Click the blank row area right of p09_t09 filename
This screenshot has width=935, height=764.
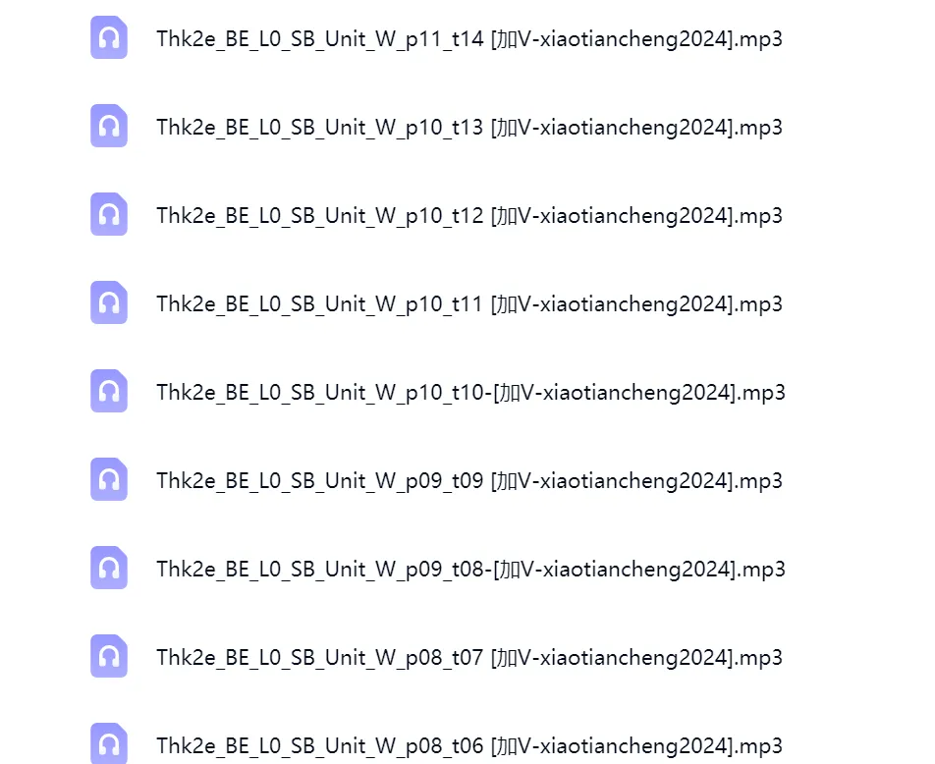click(858, 479)
